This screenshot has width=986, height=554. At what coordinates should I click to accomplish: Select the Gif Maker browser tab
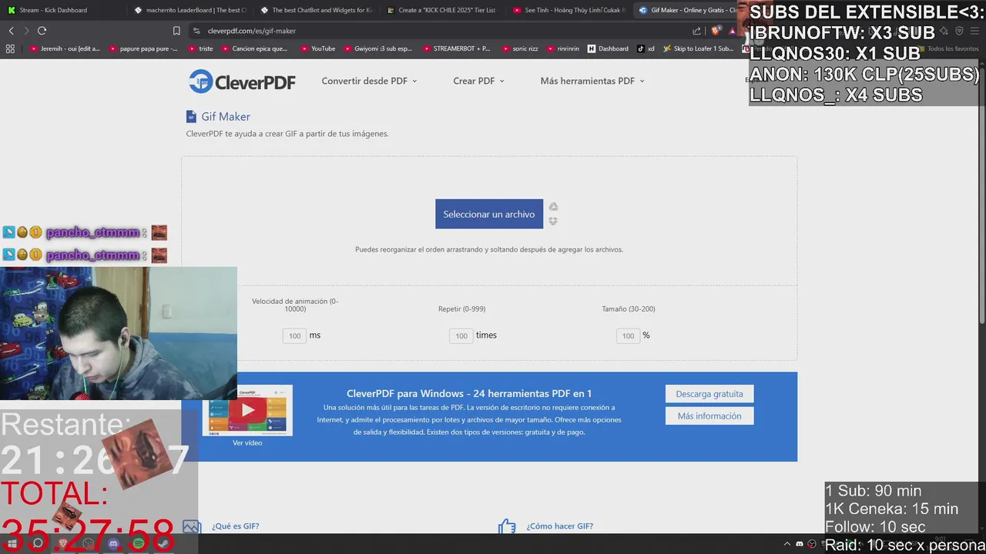click(688, 10)
